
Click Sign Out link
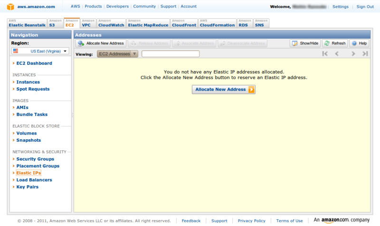(365, 7)
